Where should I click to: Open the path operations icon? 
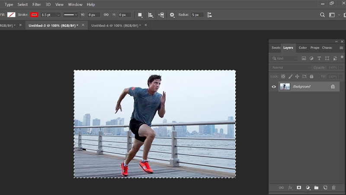coord(140,15)
